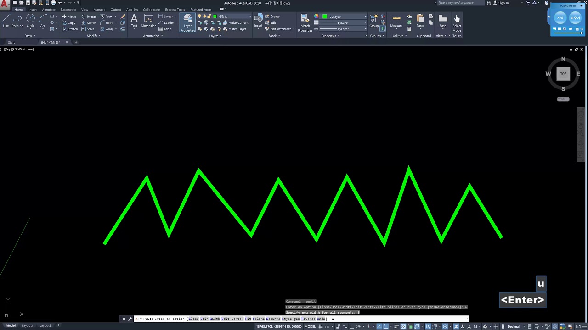Select the Polyline tool
588x330 pixels.
(x=17, y=21)
